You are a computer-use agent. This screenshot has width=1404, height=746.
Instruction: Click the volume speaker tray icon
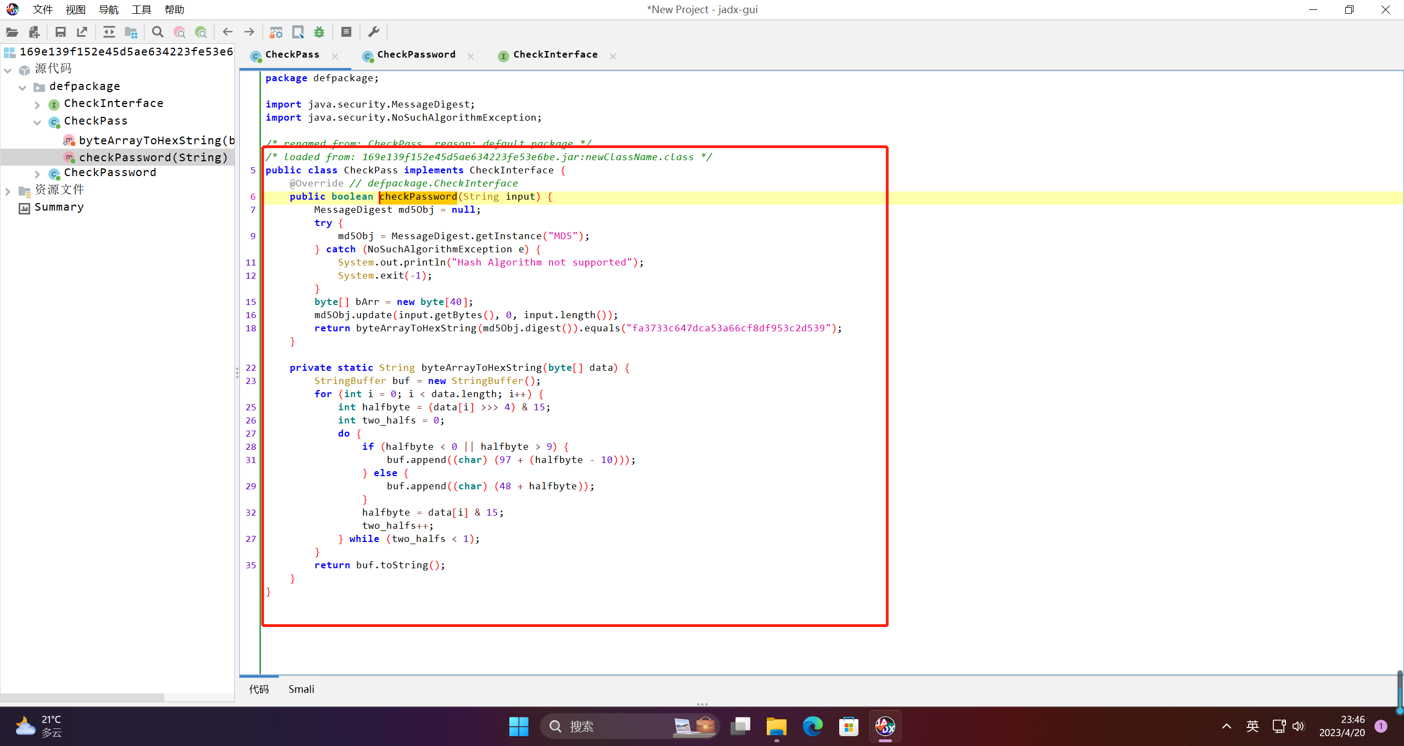pos(1299,726)
